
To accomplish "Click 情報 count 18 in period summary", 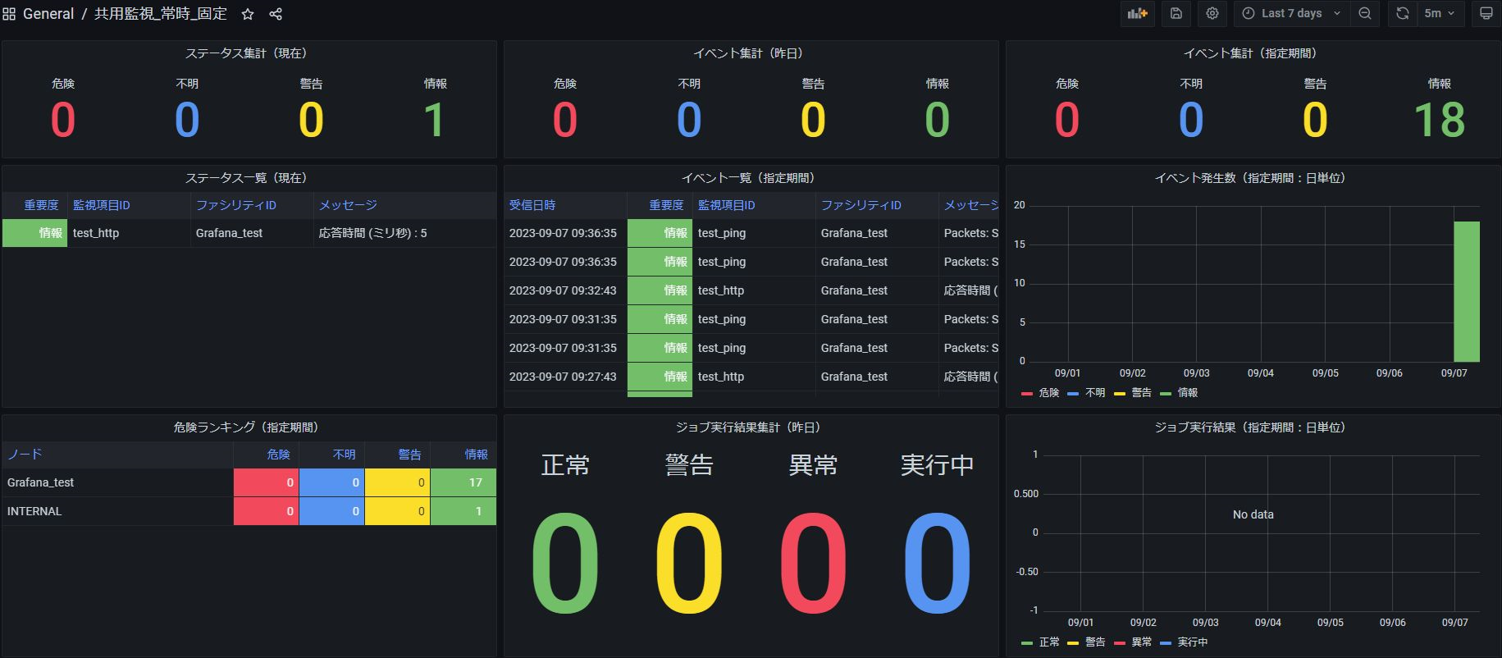I will coord(1440,120).
